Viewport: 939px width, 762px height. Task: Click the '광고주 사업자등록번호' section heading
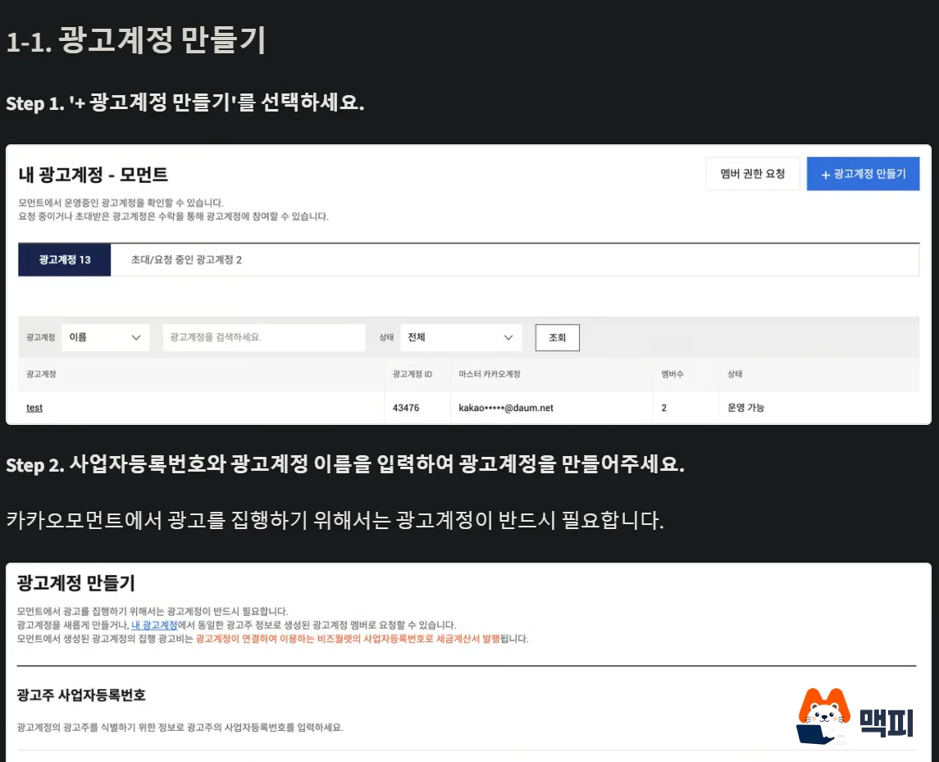(x=81, y=695)
